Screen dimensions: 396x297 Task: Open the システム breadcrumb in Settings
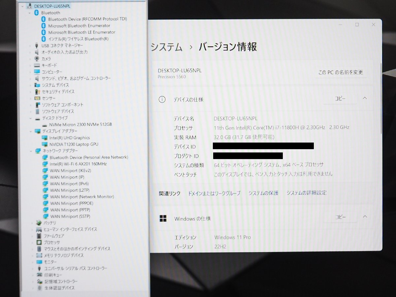[166, 47]
